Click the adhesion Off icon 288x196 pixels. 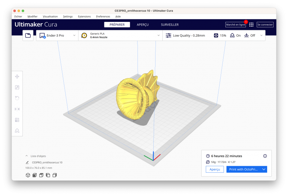click(247, 35)
